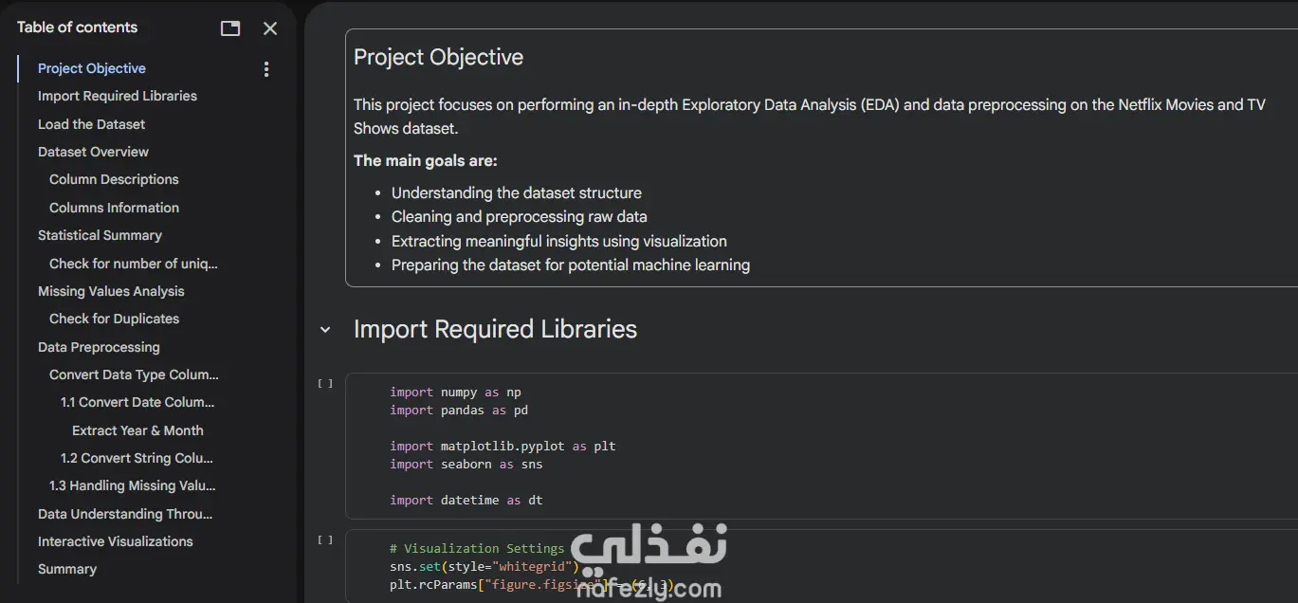Select the Statistical Summary entry
Image resolution: width=1298 pixels, height=603 pixels.
tap(100, 235)
